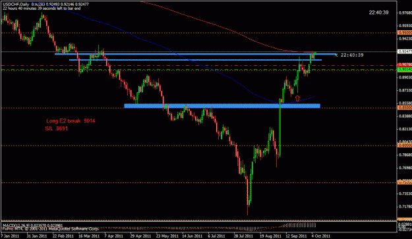
Task: Click the upper thin blue horizontal resistance line
Action: [196, 54]
